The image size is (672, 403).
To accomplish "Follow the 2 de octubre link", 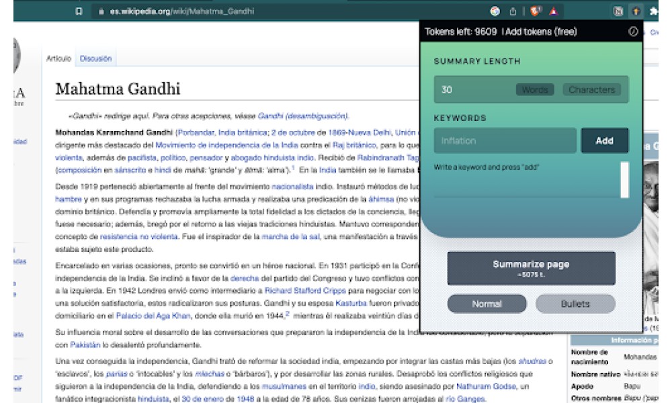I will click(299, 132).
